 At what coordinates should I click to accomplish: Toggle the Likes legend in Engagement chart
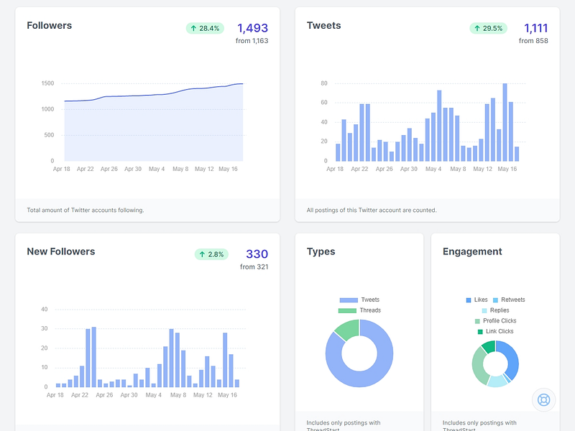pyautogui.click(x=477, y=300)
